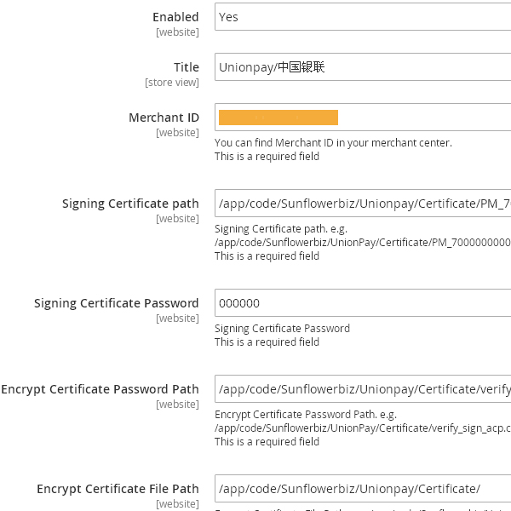Screen dimensions: 511x511
Task: Click the Encrypt Certificate Password Path label
Action: point(100,389)
